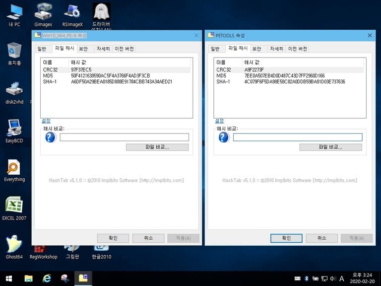Open File Explorer from the taskbar

click(28, 279)
